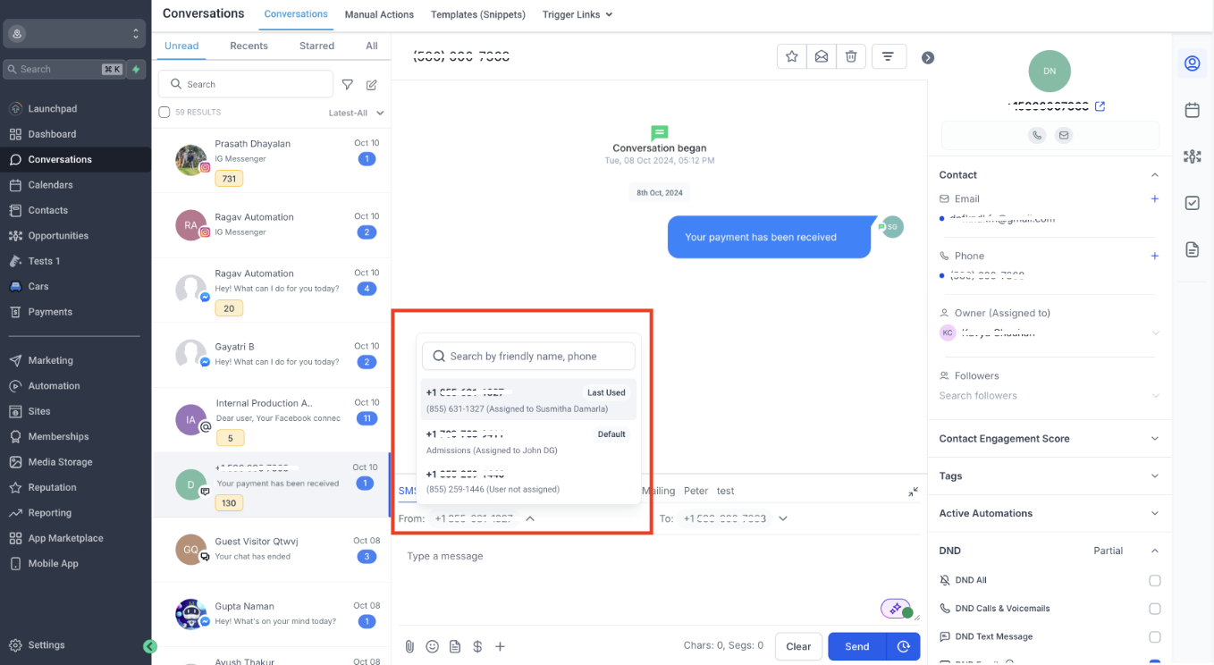Add another phone number with plus link
1214x665 pixels.
pos(1154,256)
